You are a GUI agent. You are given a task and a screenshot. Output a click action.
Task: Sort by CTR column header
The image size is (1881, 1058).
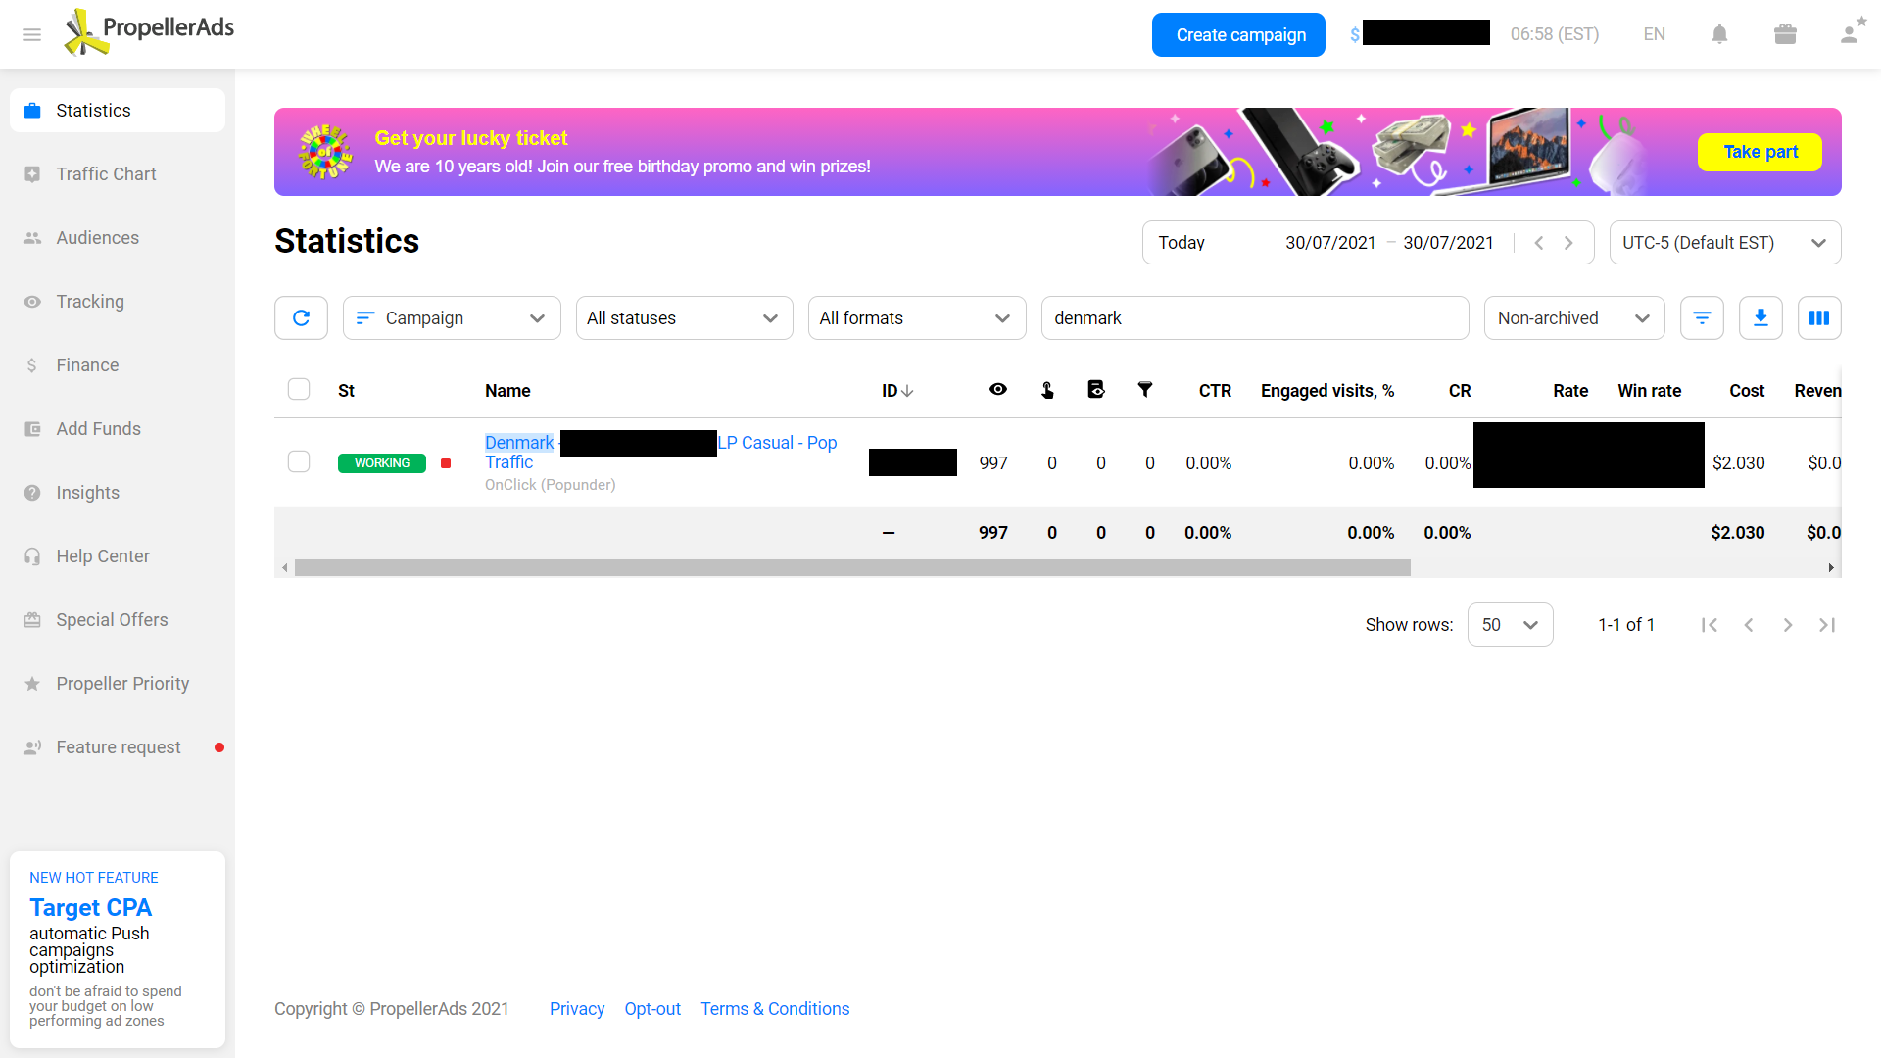point(1215,391)
